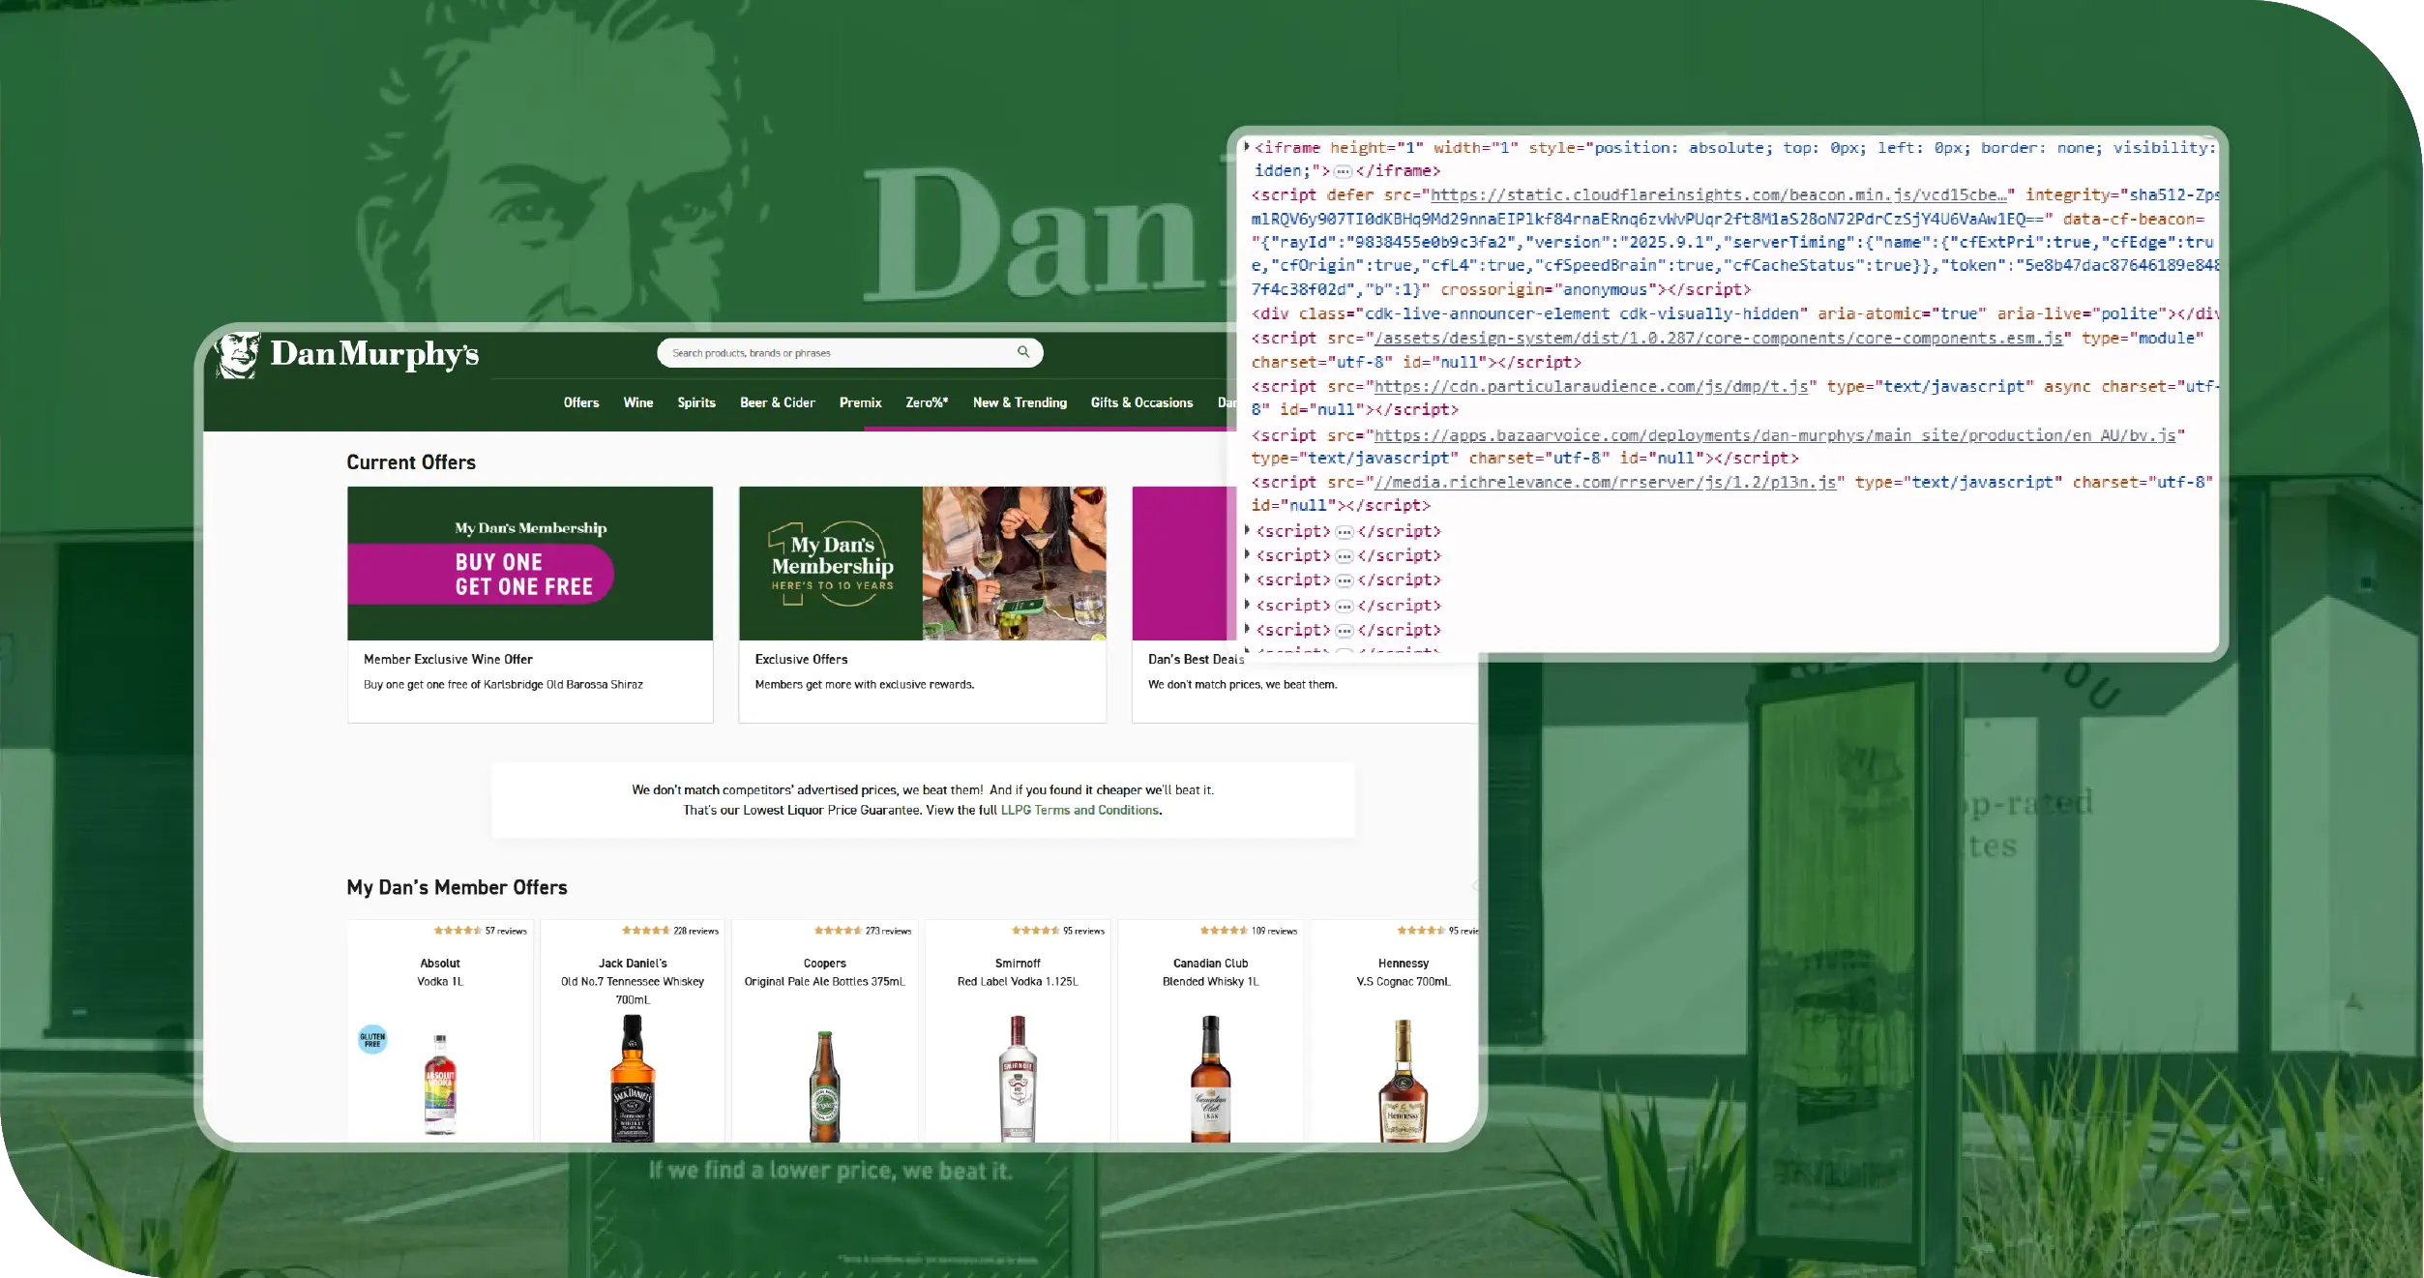Click ellipsis in collapsed iframe element

[x=1343, y=171]
